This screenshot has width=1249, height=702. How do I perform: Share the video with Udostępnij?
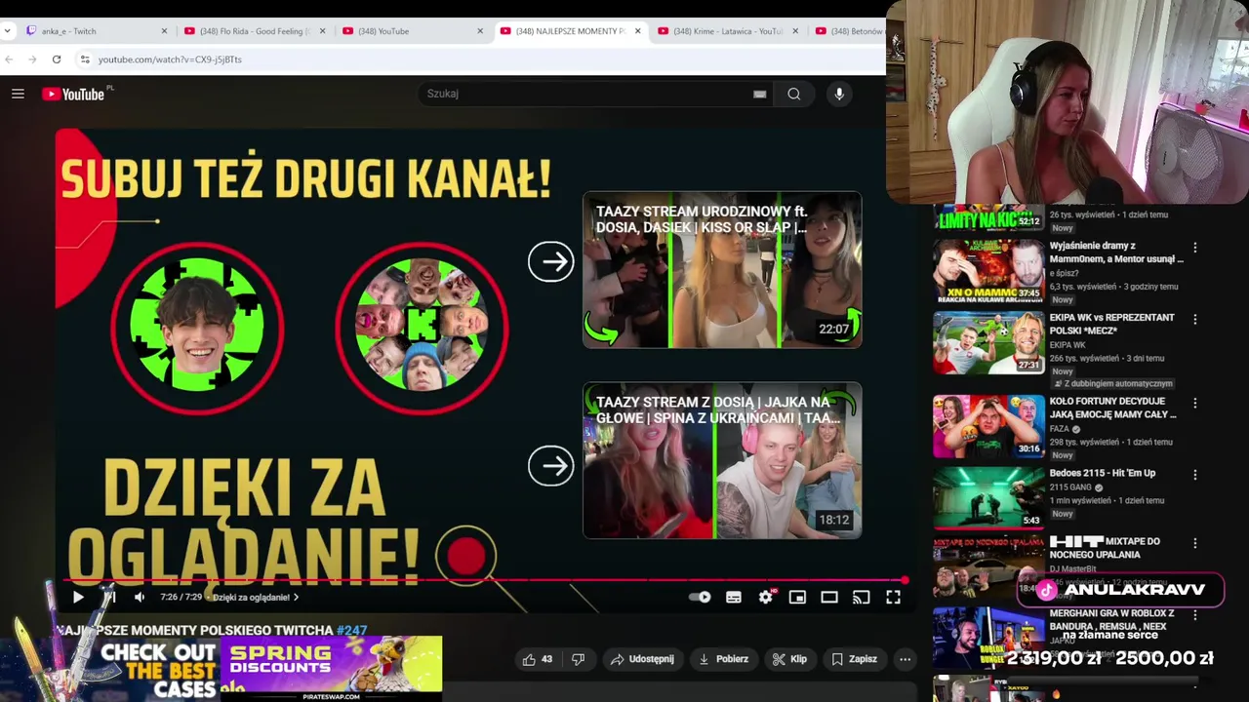642,659
